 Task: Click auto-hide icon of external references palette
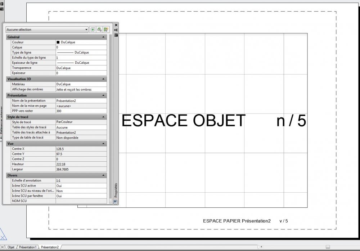[2, 4]
